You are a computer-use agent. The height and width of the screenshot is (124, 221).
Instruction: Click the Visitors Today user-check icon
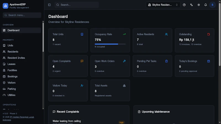point(82,86)
